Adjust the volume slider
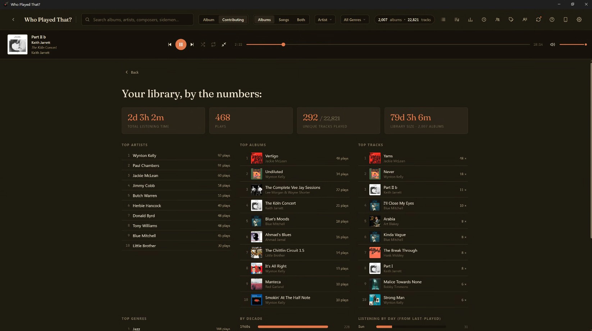Viewport: 592px width, 331px height. (x=573, y=45)
